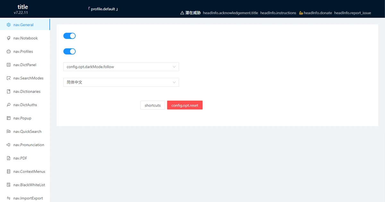Click the tag icon beside nav.Notebook
Image resolution: width=385 pixels, height=202 pixels.
(x=9, y=38)
